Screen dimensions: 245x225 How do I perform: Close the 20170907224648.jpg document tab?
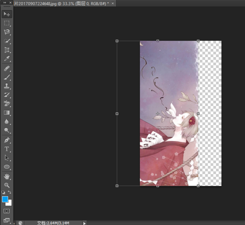(x=113, y=3)
